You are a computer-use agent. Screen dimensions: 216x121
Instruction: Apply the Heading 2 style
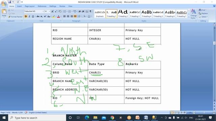123,13
